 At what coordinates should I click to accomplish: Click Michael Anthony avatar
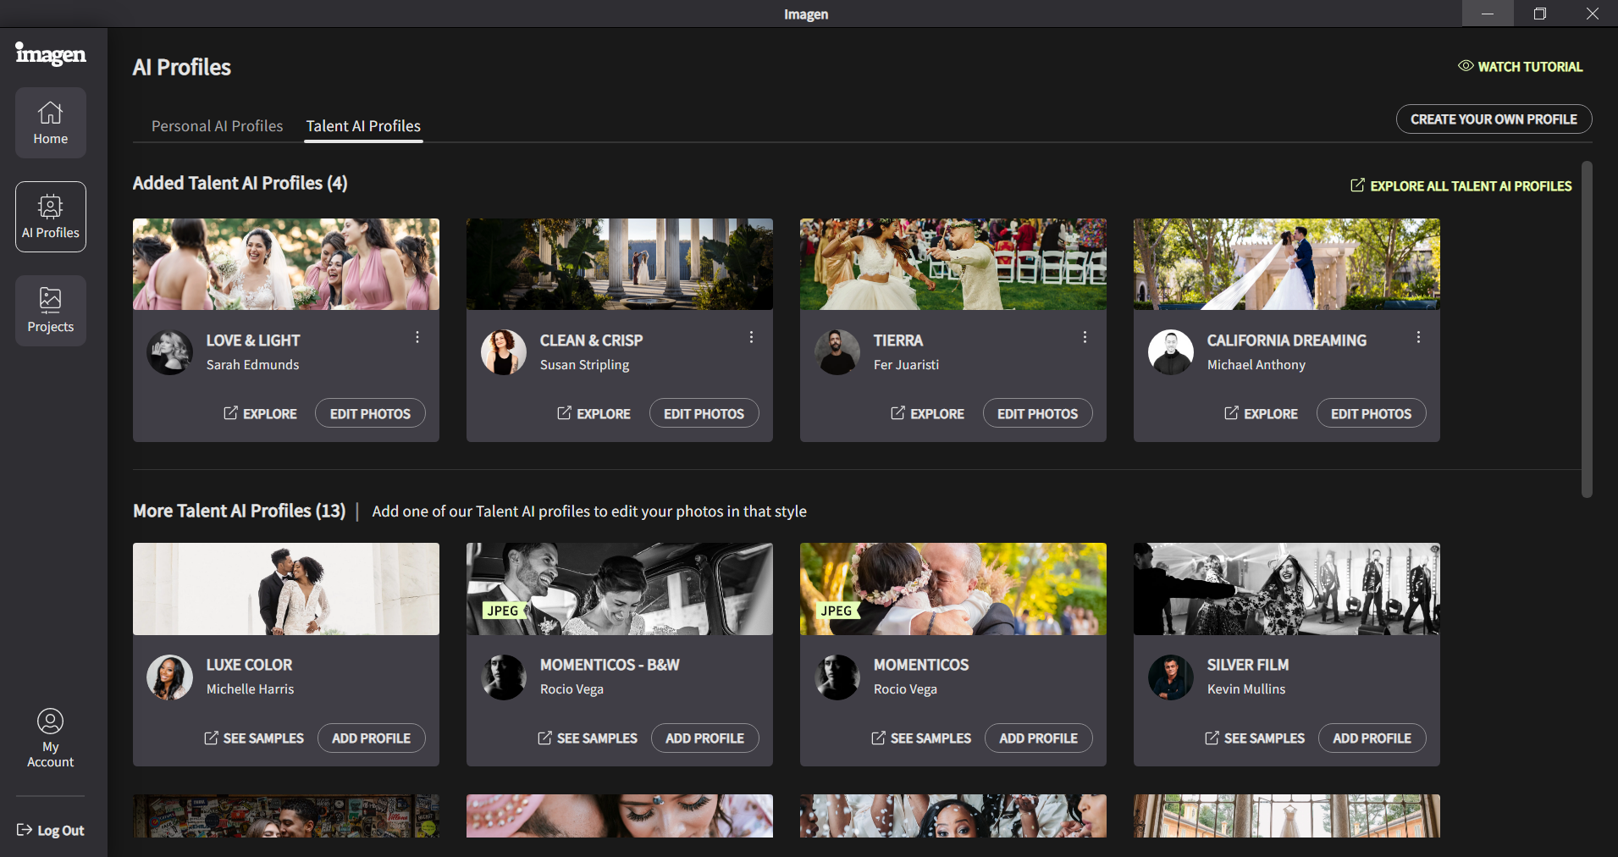click(x=1171, y=352)
